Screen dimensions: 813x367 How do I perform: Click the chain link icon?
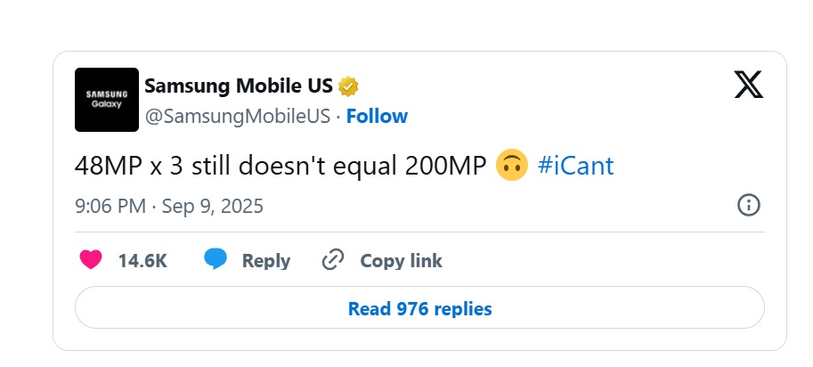pos(333,260)
